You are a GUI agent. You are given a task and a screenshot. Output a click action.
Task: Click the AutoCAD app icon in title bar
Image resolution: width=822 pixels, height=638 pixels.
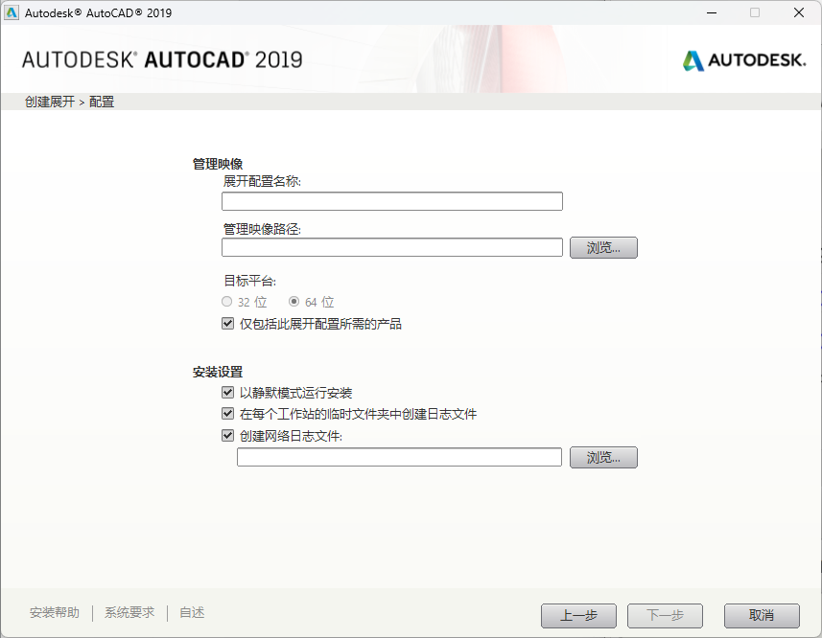click(12, 12)
